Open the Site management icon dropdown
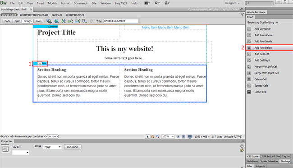 click(167, 3)
